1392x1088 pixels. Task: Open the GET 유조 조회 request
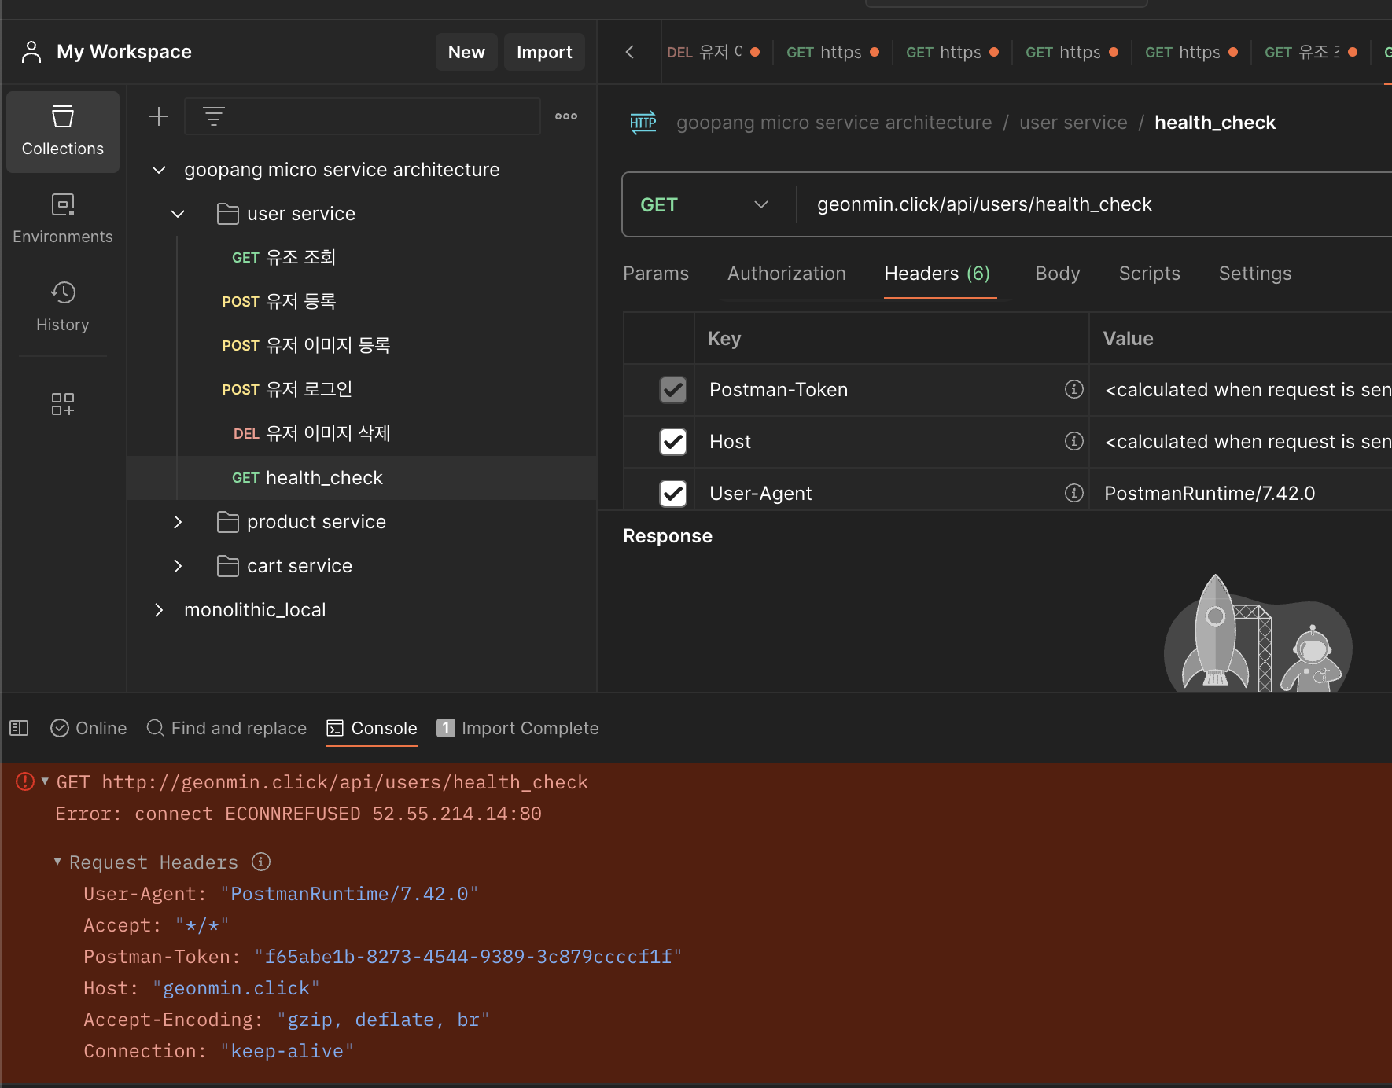pyautogui.click(x=362, y=258)
